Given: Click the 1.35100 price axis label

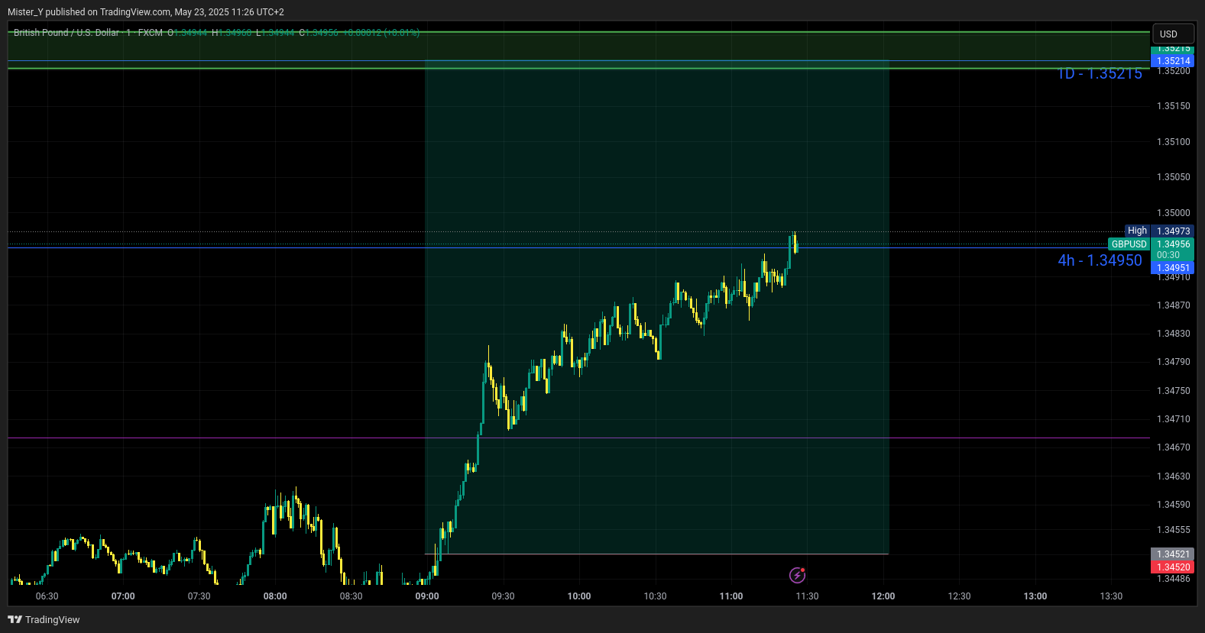Looking at the screenshot, I should [1173, 142].
